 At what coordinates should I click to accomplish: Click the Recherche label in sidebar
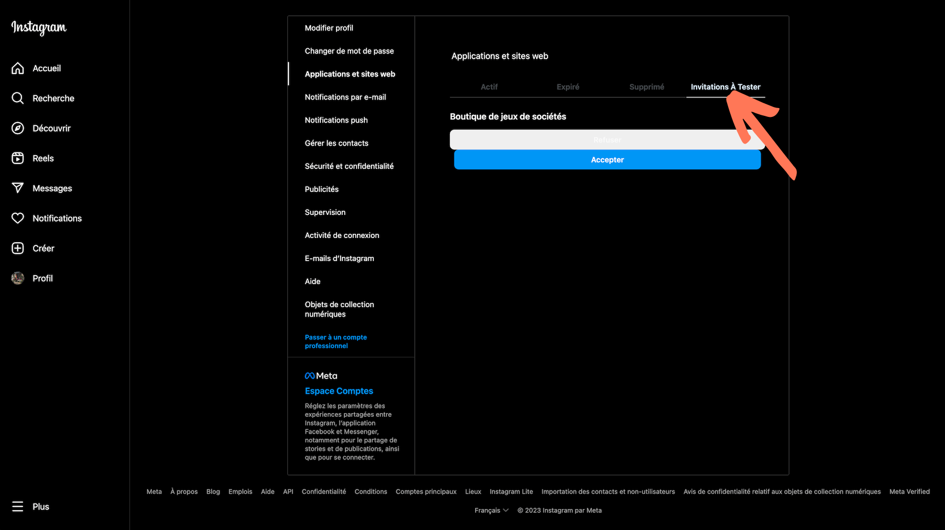[54, 98]
